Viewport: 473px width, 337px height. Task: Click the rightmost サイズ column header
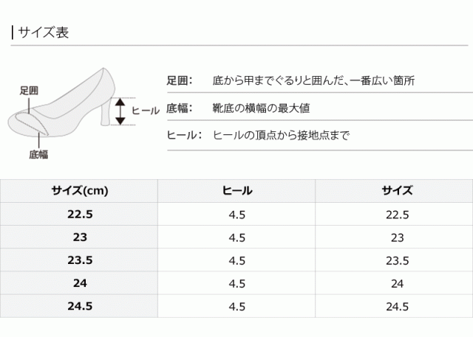tap(396, 190)
